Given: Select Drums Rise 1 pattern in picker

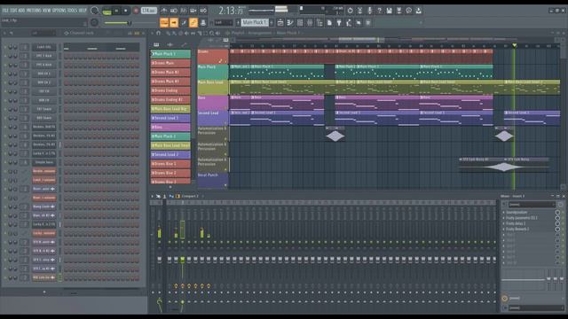Looking at the screenshot, I should 170,164.
